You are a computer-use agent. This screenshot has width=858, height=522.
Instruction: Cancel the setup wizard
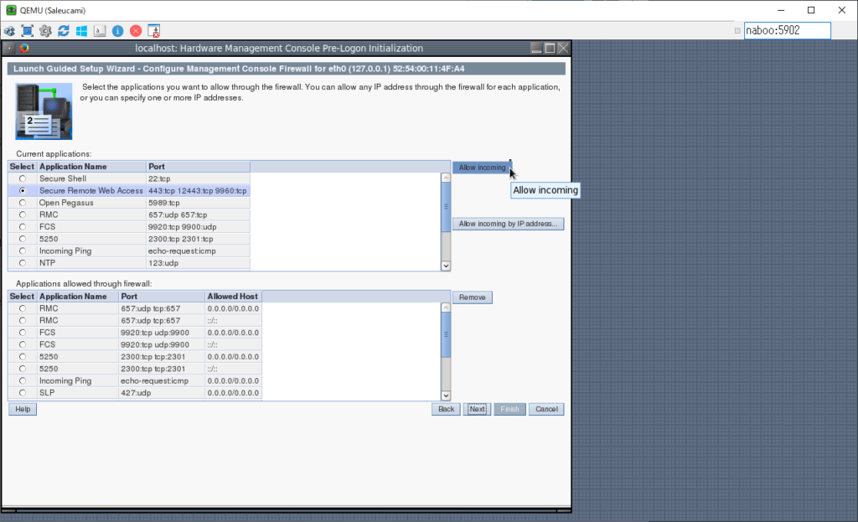pos(546,409)
